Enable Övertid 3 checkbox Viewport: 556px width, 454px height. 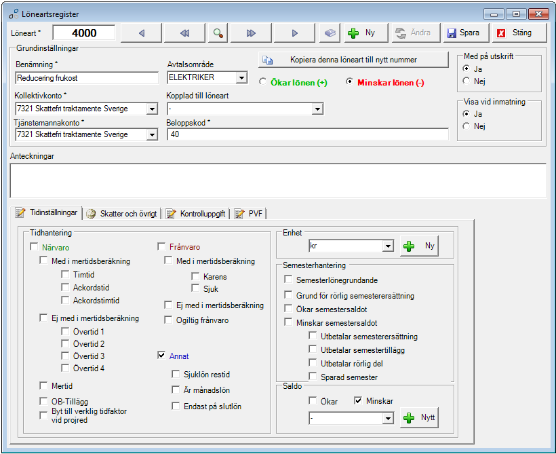pos(65,356)
